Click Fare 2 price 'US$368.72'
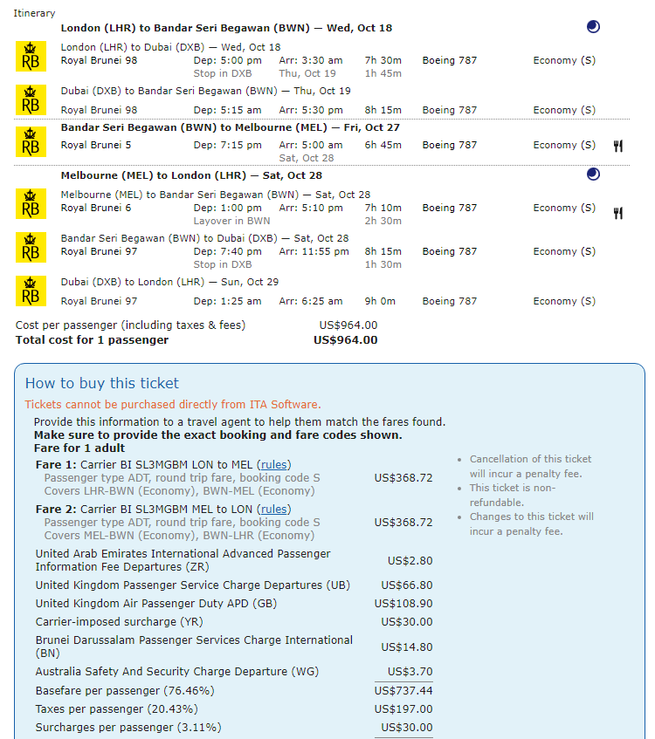The height and width of the screenshot is (739, 655). [403, 523]
